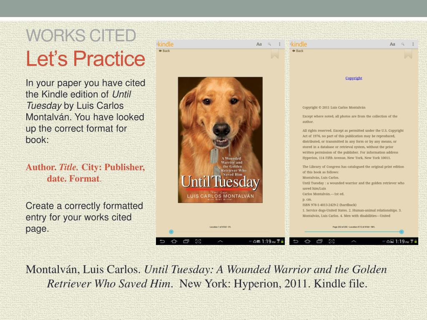427x320 pixels.
Task: Tap the screenshot icon below the book cover screen
Action: [x=198, y=241]
